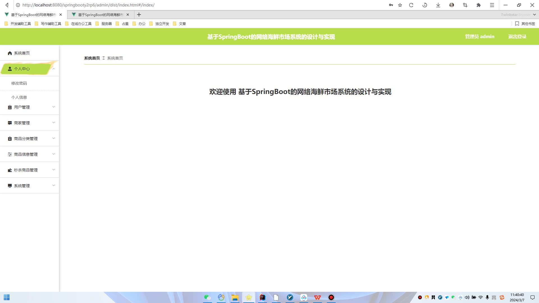Open the 写作辅助工具 bookmark folder
Image resolution: width=539 pixels, height=303 pixels.
[48, 24]
